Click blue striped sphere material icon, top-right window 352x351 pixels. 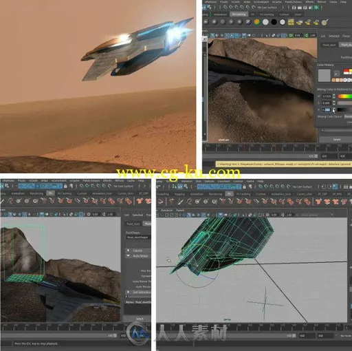tap(248, 22)
